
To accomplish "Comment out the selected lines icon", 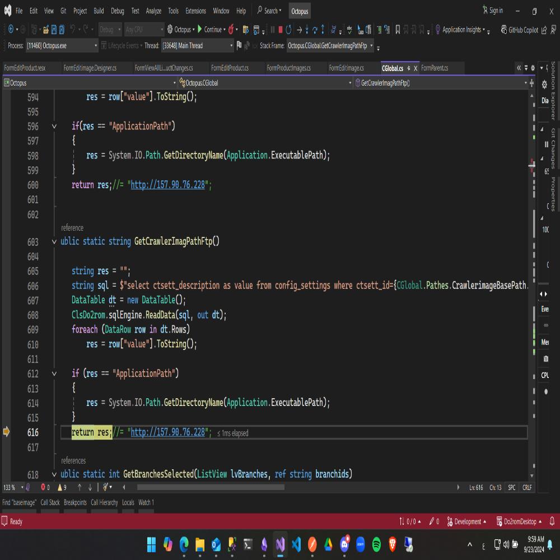I will click(x=379, y=30).
